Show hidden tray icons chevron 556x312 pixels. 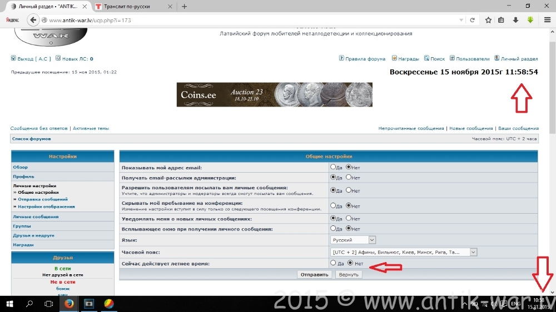point(464,304)
